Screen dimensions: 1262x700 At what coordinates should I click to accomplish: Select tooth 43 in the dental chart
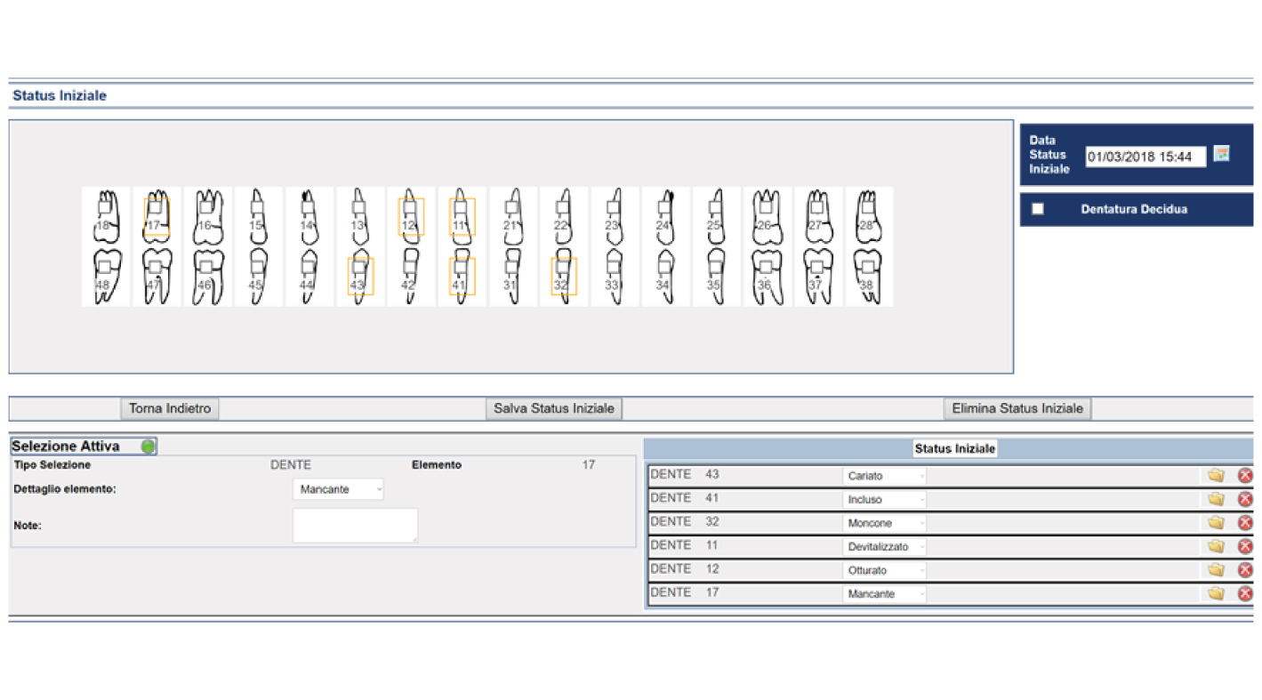pyautogui.click(x=359, y=277)
